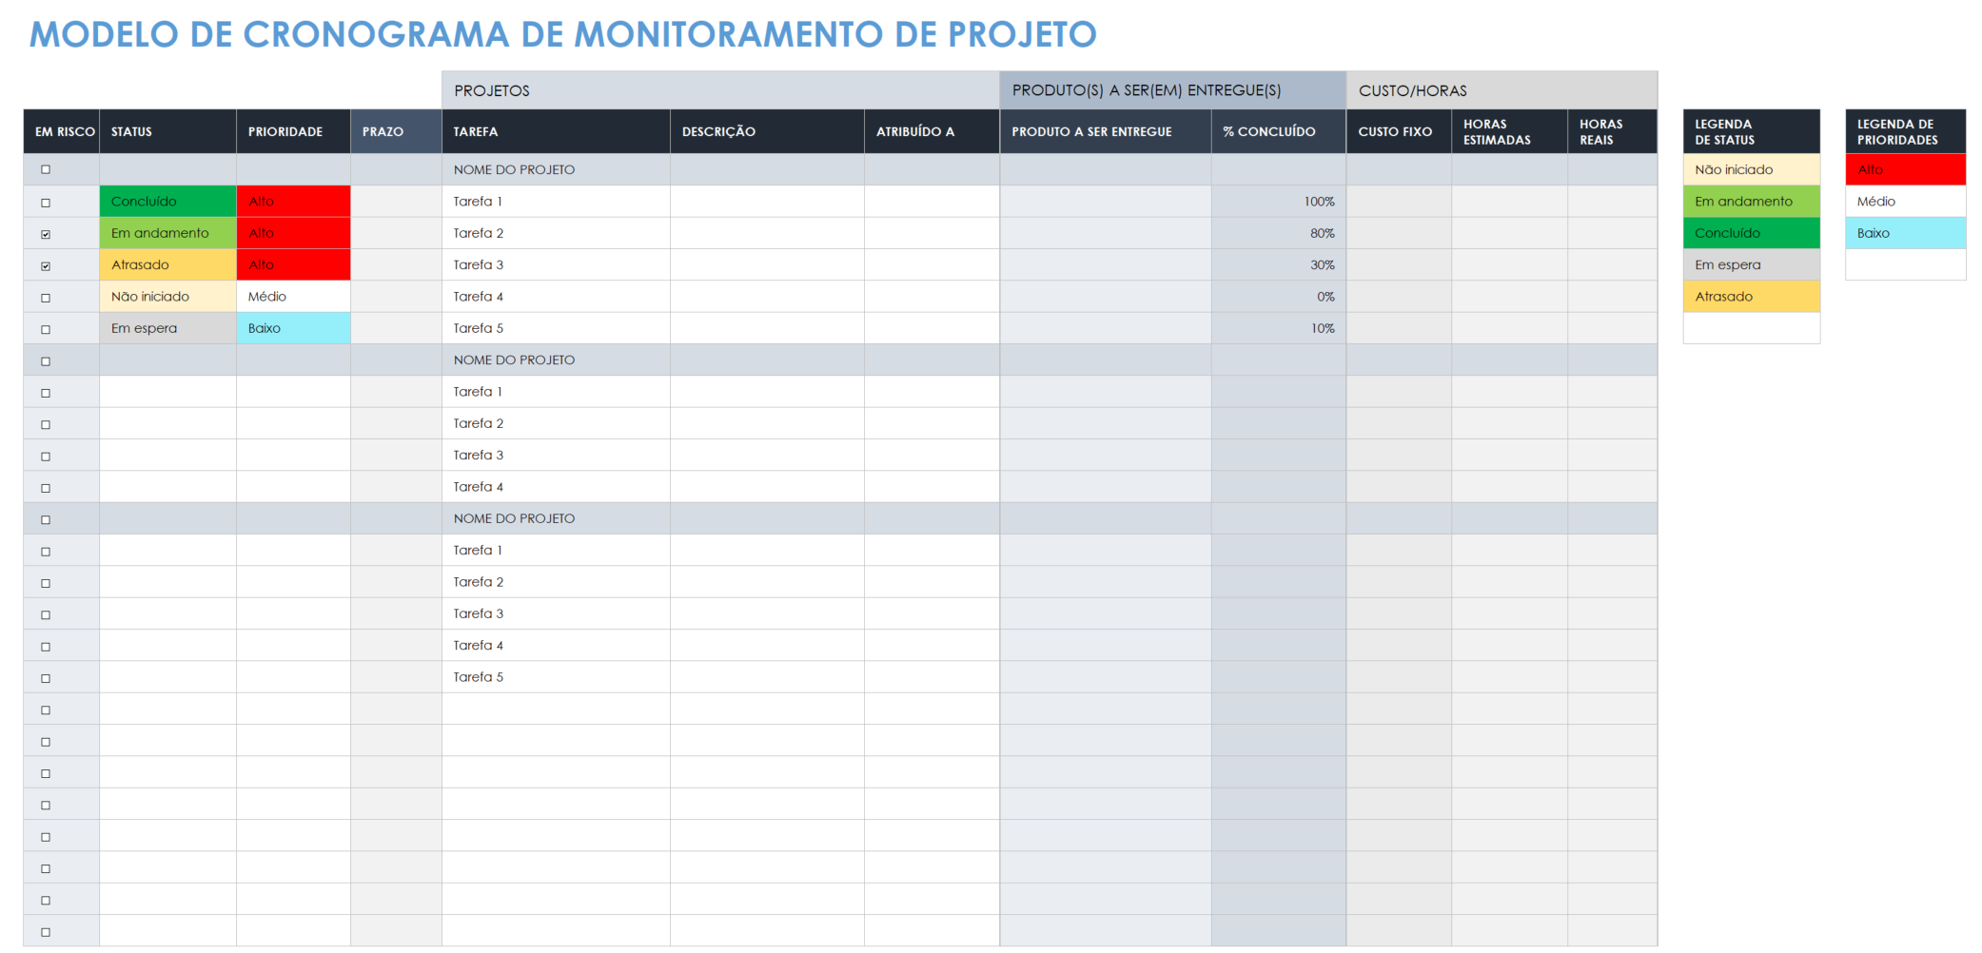Select the % CONCLUÍDO column header
The height and width of the screenshot is (953, 1982).
point(1278,131)
